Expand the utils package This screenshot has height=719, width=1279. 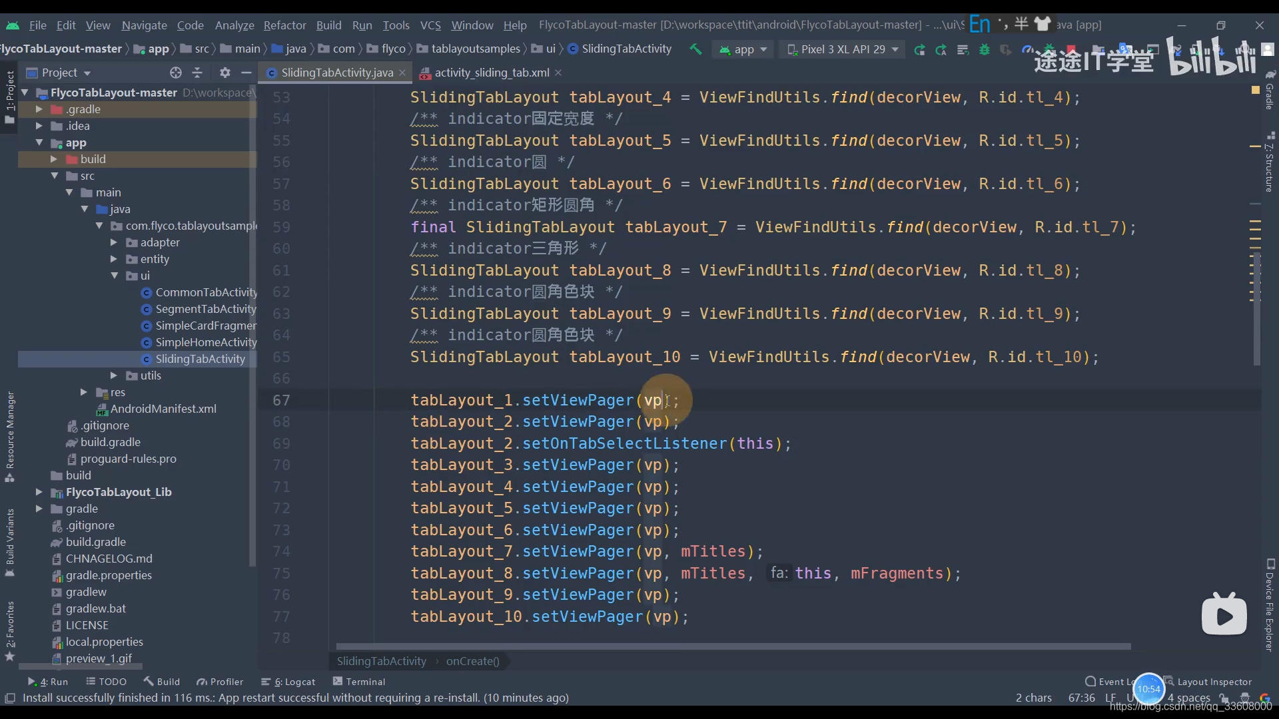[x=113, y=375]
